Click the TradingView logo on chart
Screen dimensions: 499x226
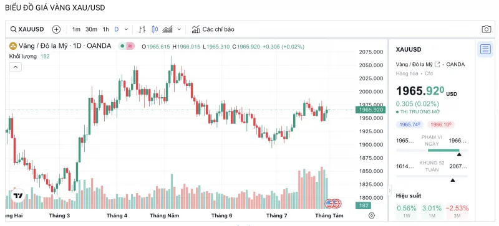click(18, 195)
